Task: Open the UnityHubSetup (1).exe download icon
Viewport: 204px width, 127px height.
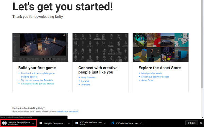Action: [4, 123]
